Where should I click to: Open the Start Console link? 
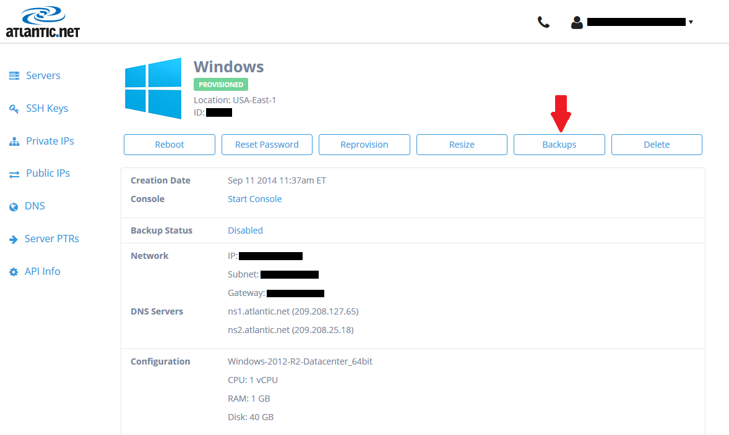[x=255, y=199]
